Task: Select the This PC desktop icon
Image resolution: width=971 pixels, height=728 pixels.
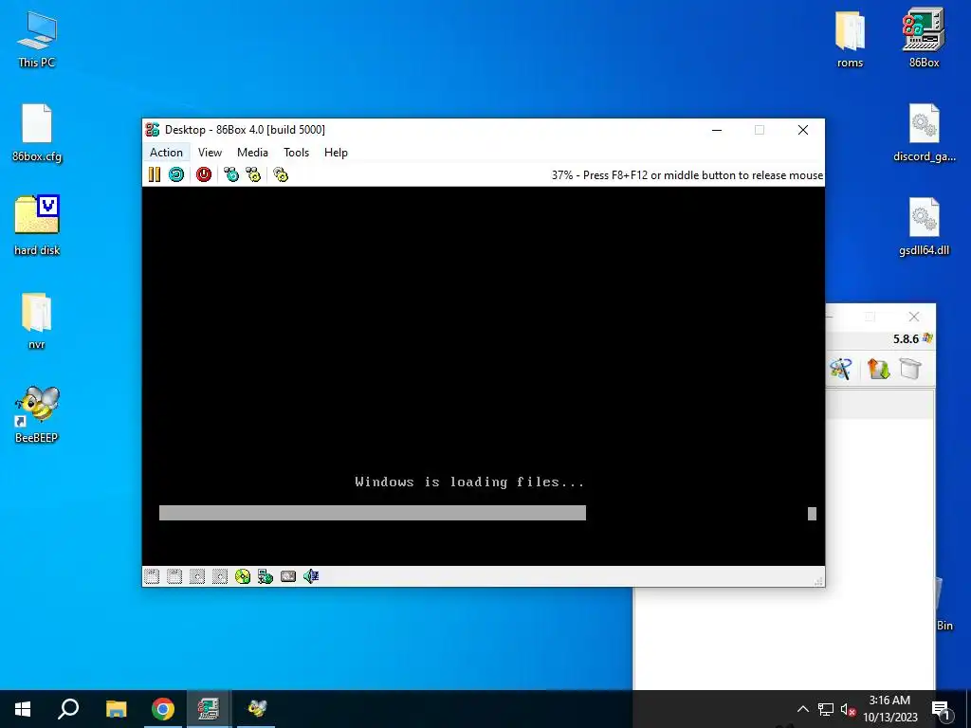Action: (x=37, y=38)
